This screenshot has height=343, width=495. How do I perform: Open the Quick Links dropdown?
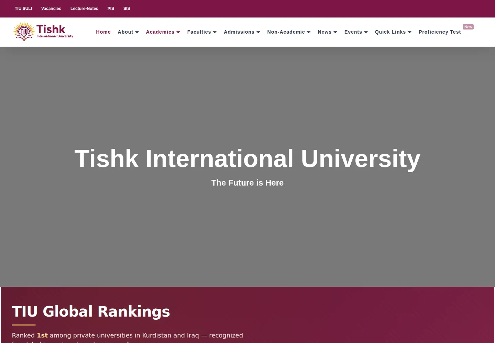[393, 32]
